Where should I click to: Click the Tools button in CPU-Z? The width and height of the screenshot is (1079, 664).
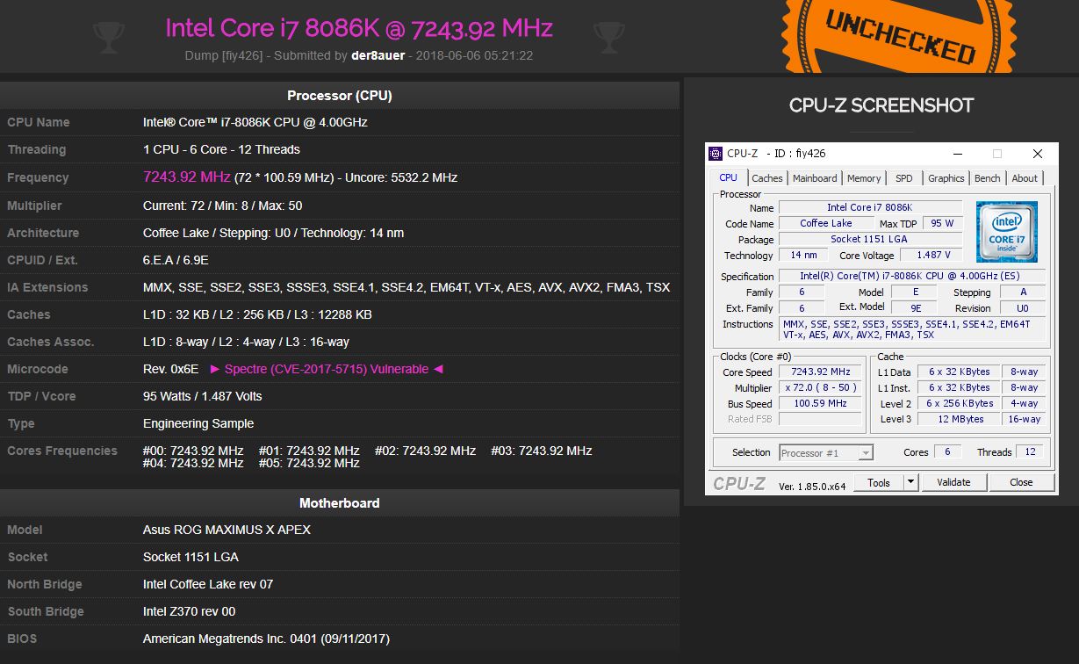coord(879,482)
